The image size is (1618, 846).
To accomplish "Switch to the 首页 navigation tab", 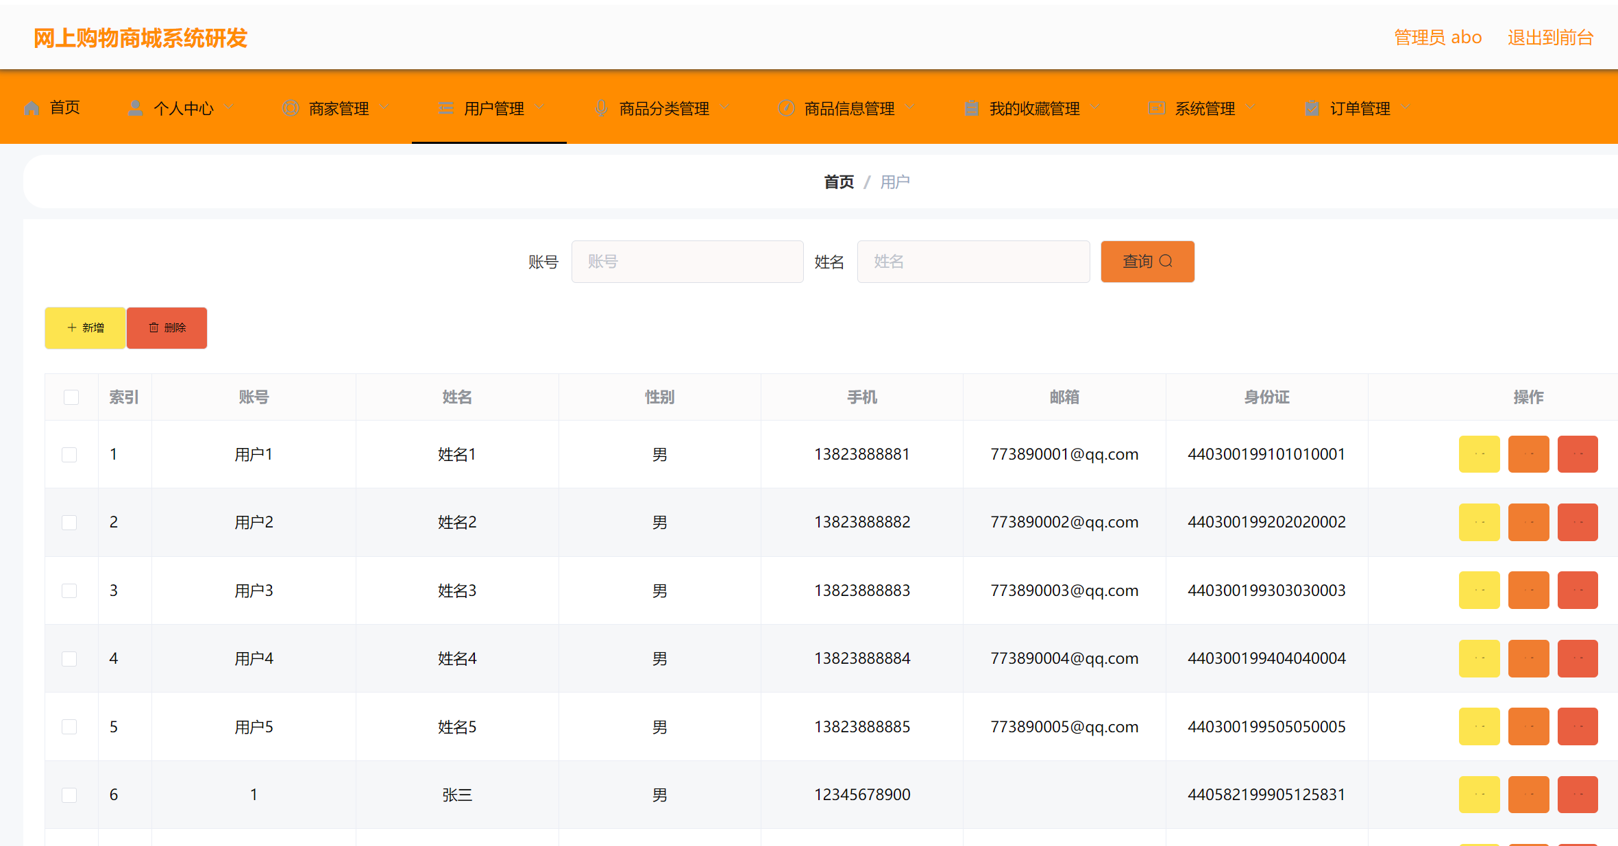I will [65, 108].
